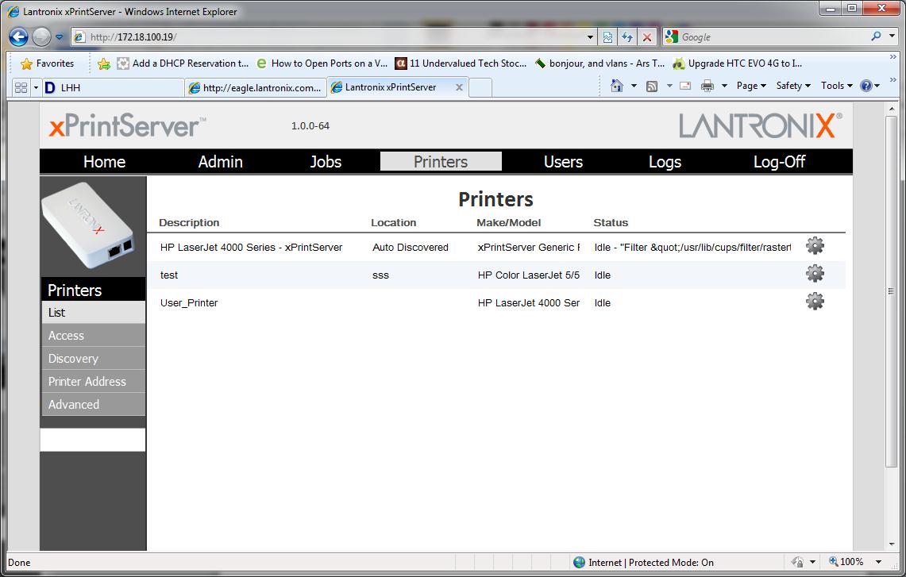
Task: Click the gear icon for test printer
Action: click(x=815, y=274)
